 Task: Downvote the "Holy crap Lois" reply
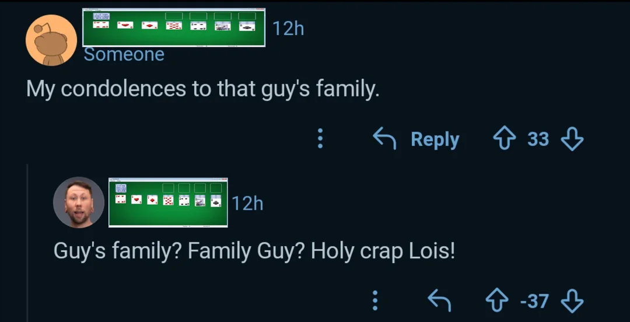572,300
